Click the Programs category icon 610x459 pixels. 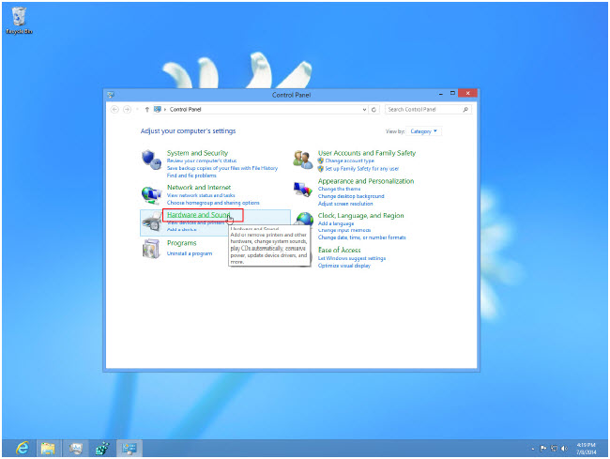[x=151, y=249]
